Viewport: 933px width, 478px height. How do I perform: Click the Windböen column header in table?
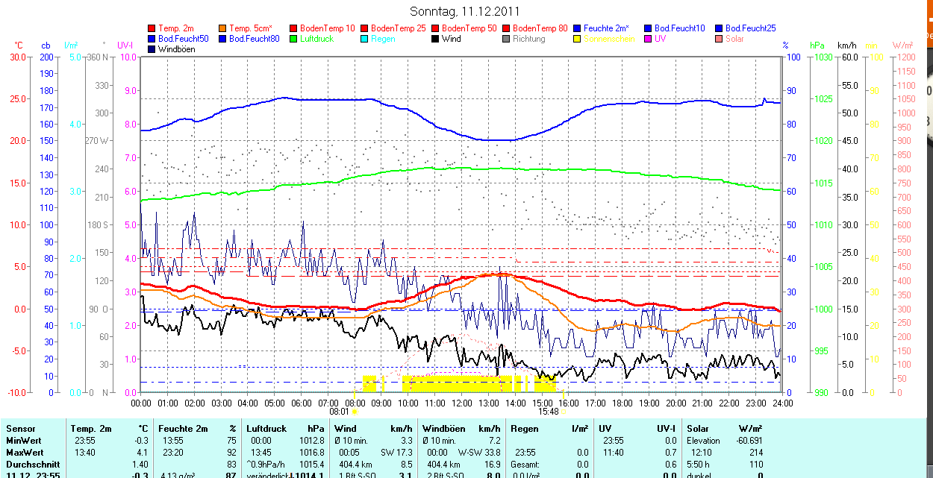pos(443,429)
